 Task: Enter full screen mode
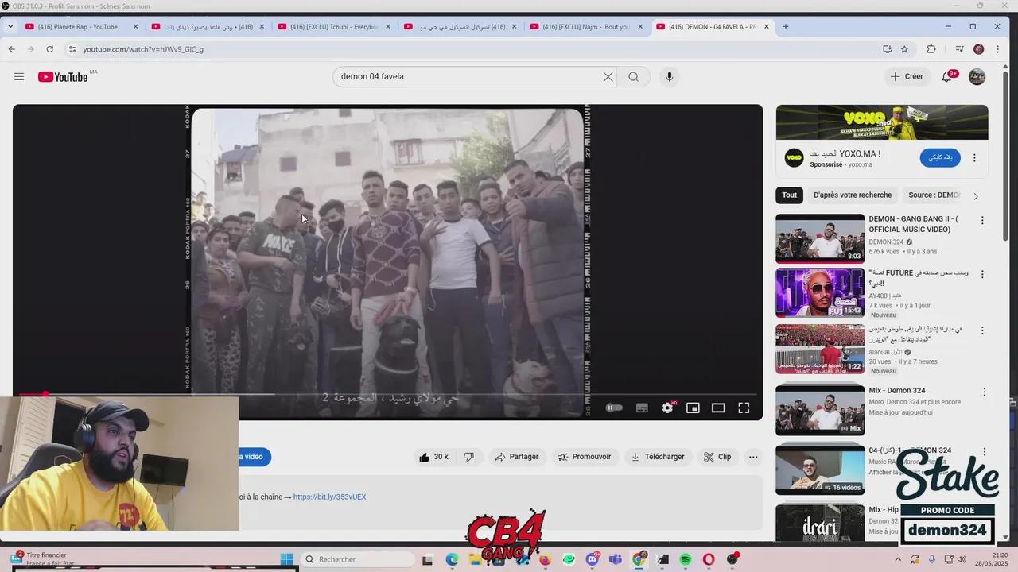click(x=744, y=408)
